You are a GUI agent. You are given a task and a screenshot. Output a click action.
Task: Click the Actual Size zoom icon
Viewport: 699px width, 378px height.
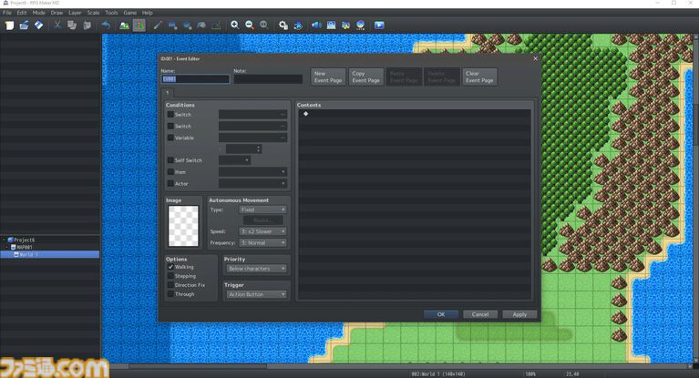point(264,26)
